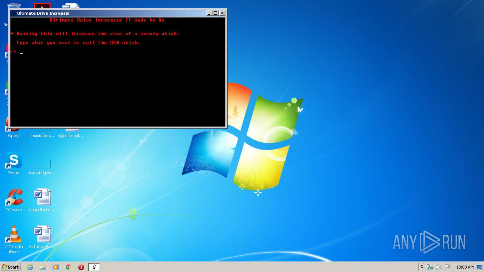The width and height of the screenshot is (484, 272).
Task: Click the 'Running this will increase' console line
Action: click(95, 34)
